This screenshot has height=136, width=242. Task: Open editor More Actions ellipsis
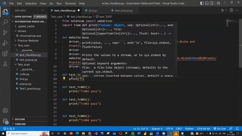237,10
